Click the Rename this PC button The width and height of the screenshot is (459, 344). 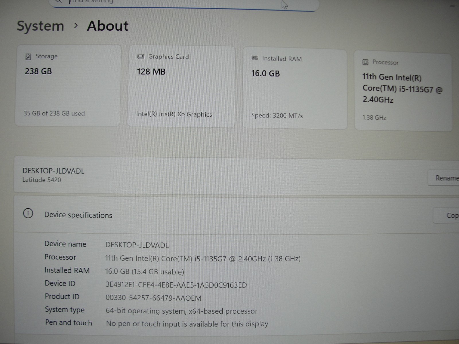(444, 178)
